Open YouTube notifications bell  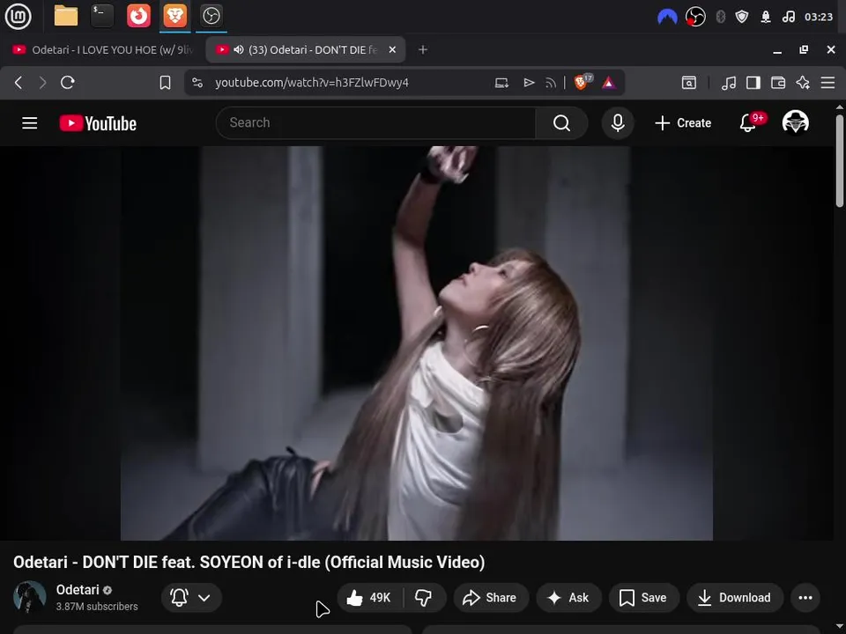click(749, 123)
